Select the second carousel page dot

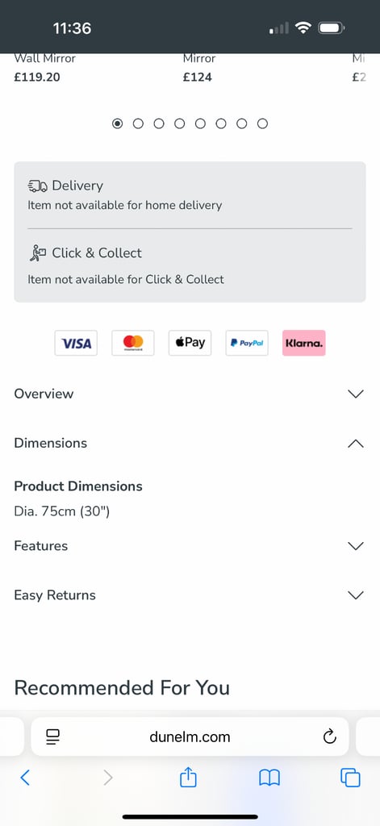tap(138, 123)
